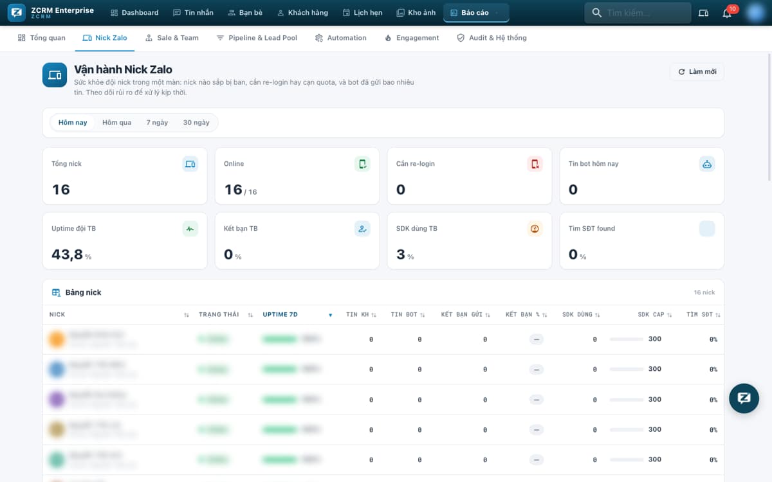Sort table by KẾT BẠN % column
Viewport: 772px width, 482px height.
526,315
